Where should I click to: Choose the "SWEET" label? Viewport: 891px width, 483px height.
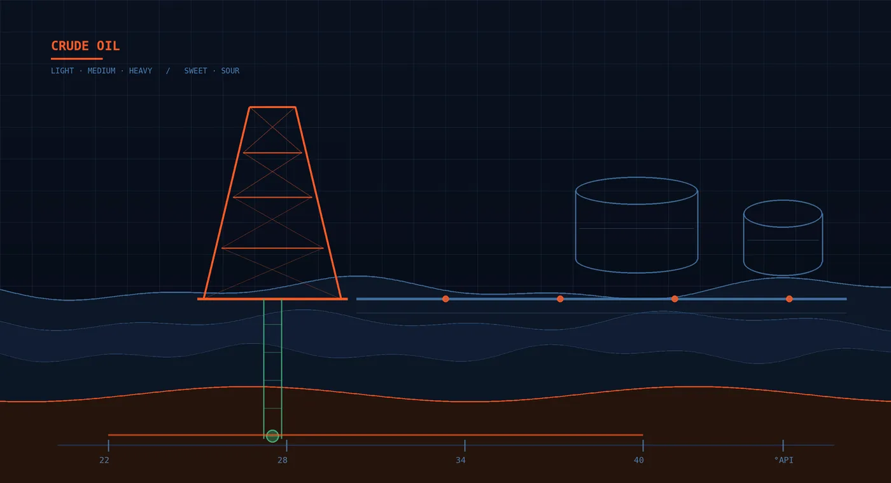tap(196, 71)
